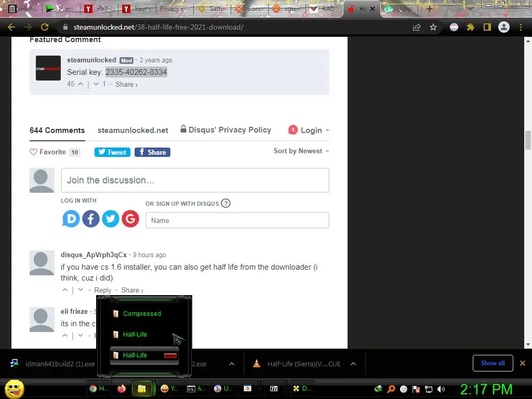Image resolution: width=532 pixels, height=399 pixels.
Task: Share disqus_ApVrph3qCx's comment
Action: pos(132,290)
